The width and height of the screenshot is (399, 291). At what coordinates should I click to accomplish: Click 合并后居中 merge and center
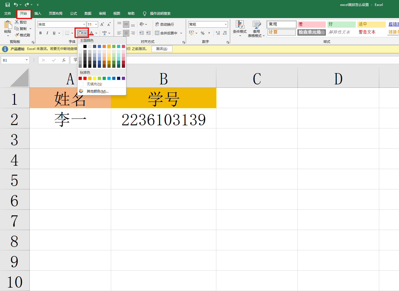[x=166, y=33]
